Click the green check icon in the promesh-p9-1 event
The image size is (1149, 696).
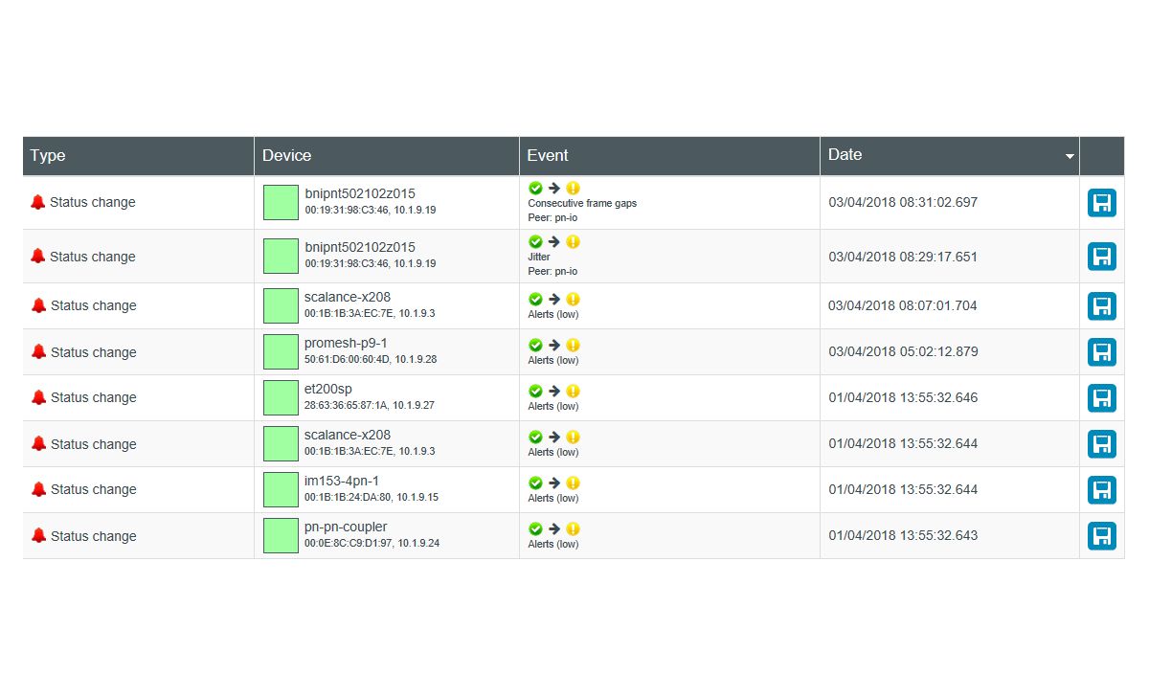(x=535, y=345)
